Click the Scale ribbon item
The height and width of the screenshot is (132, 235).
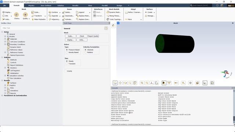click(36, 12)
